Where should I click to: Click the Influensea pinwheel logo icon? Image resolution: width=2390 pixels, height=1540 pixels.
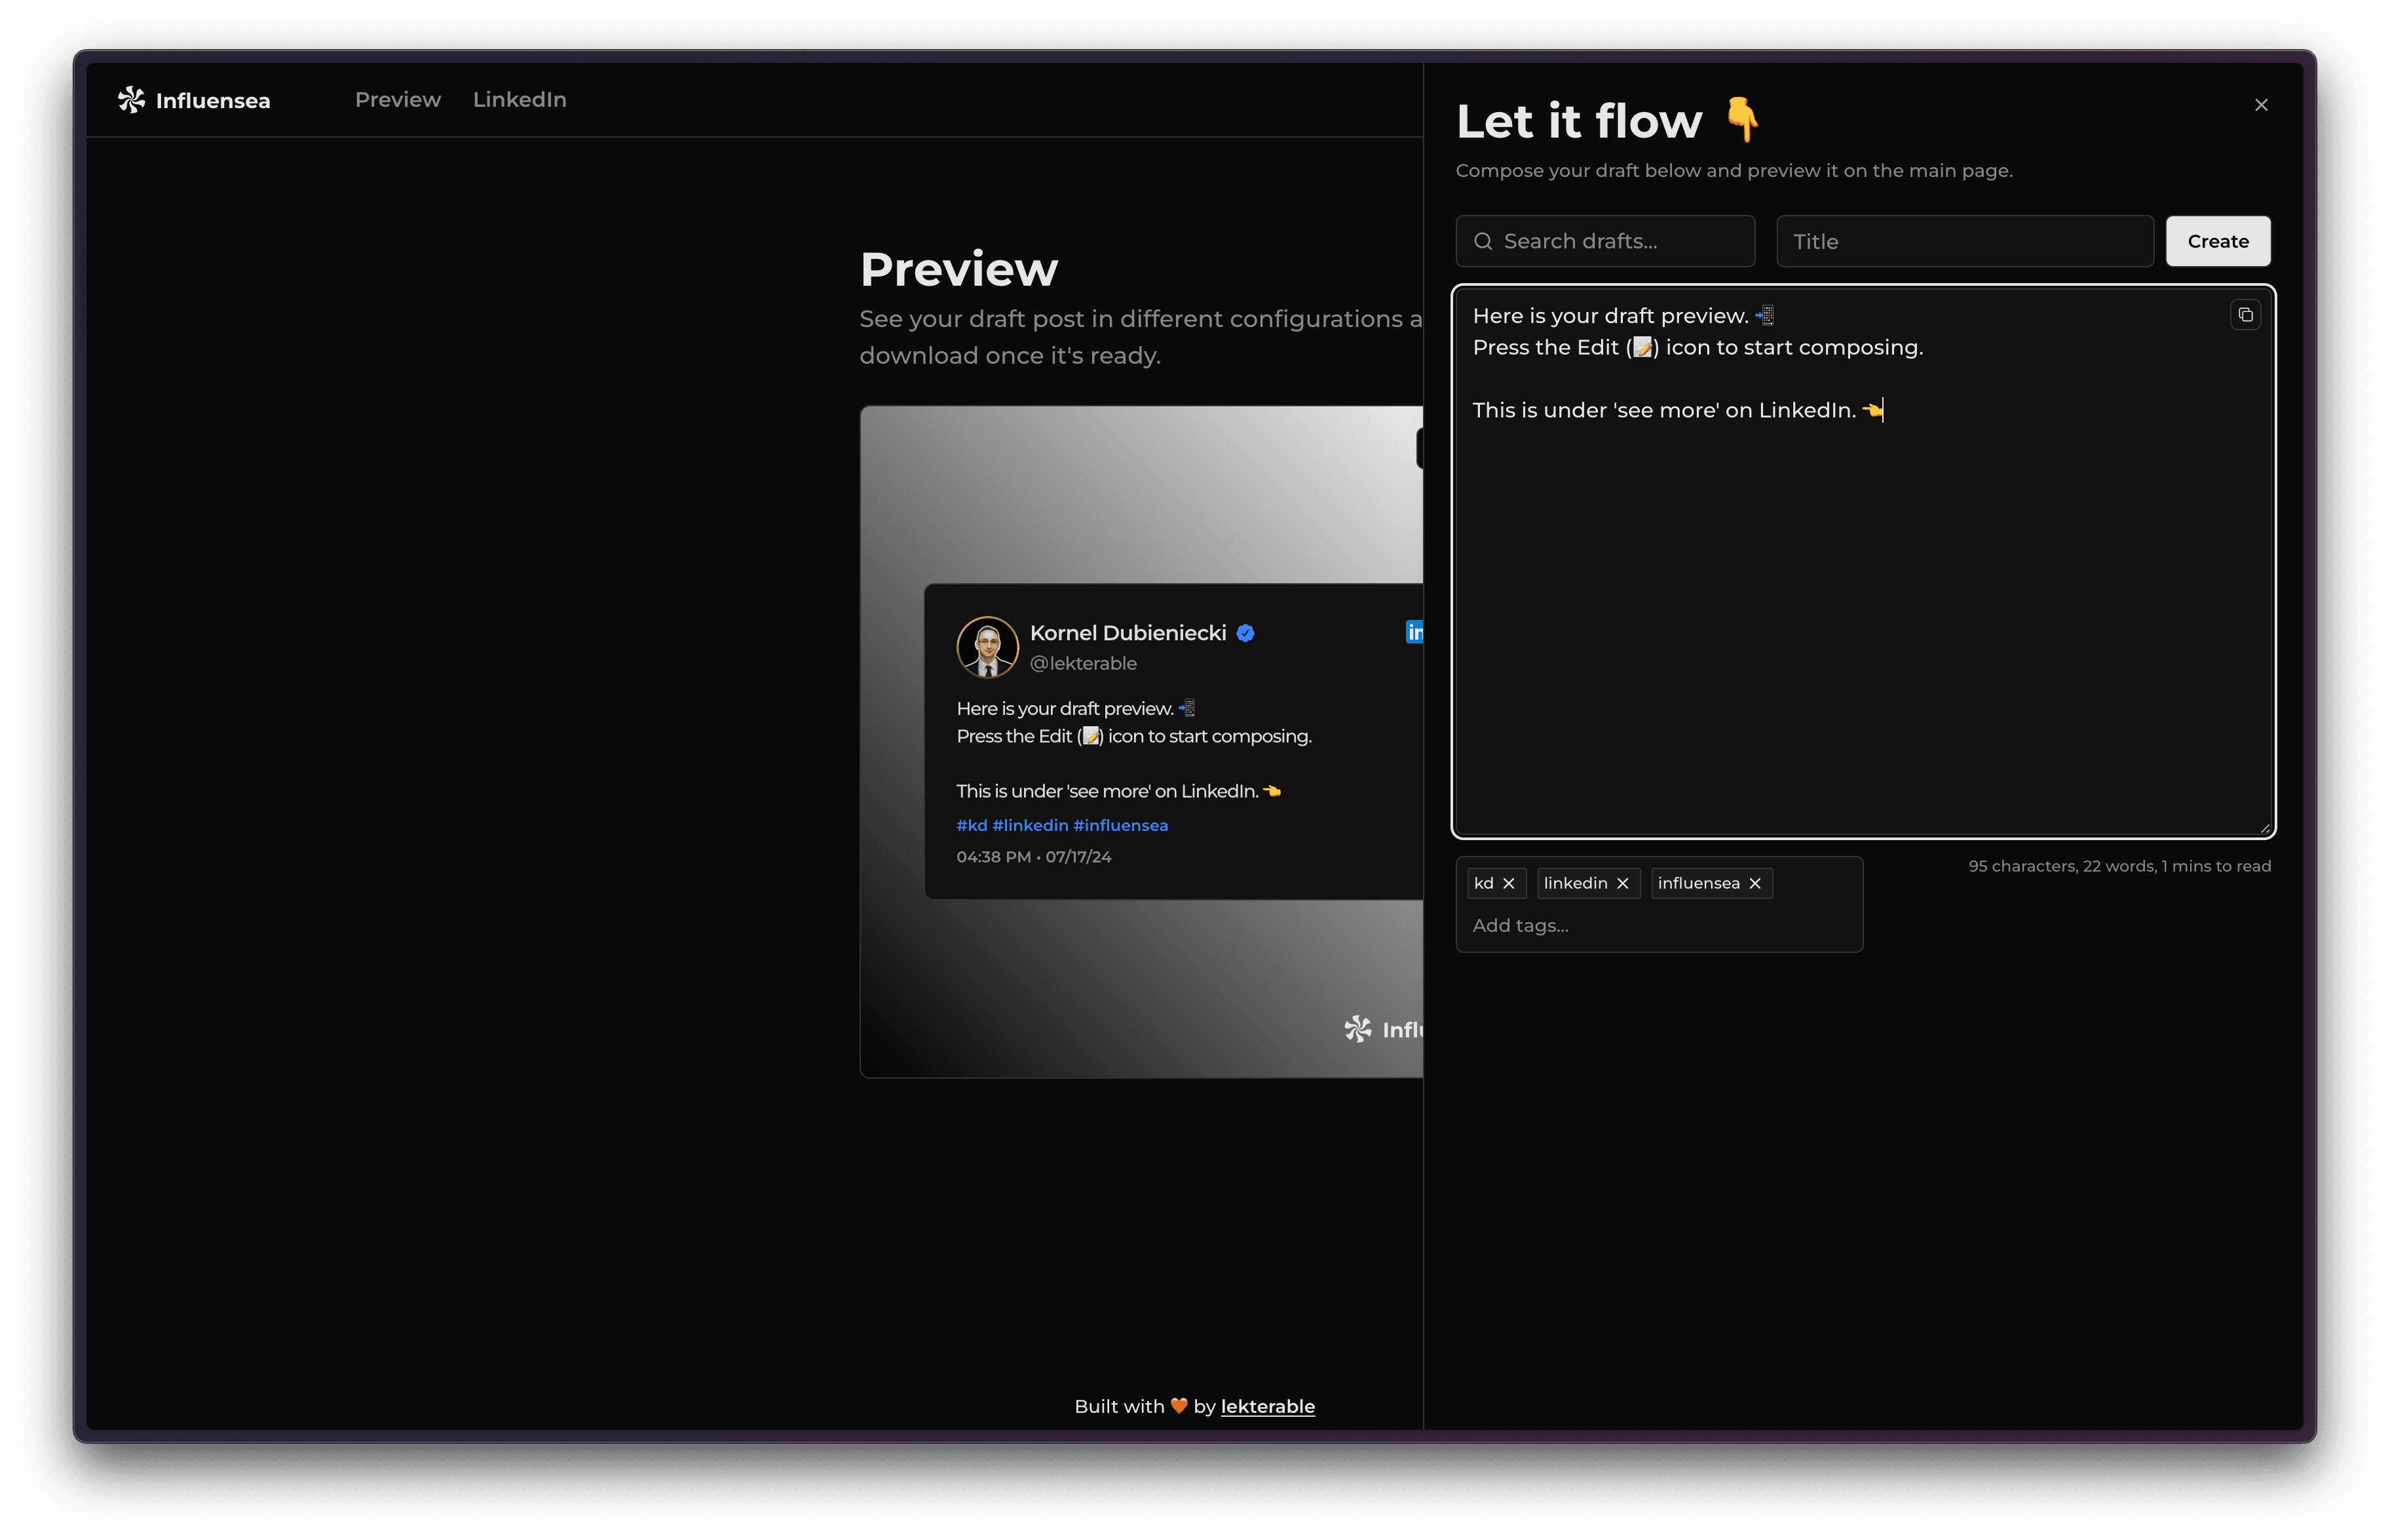tap(131, 100)
